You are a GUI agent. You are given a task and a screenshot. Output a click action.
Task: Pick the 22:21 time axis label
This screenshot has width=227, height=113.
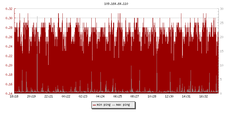(49, 96)
